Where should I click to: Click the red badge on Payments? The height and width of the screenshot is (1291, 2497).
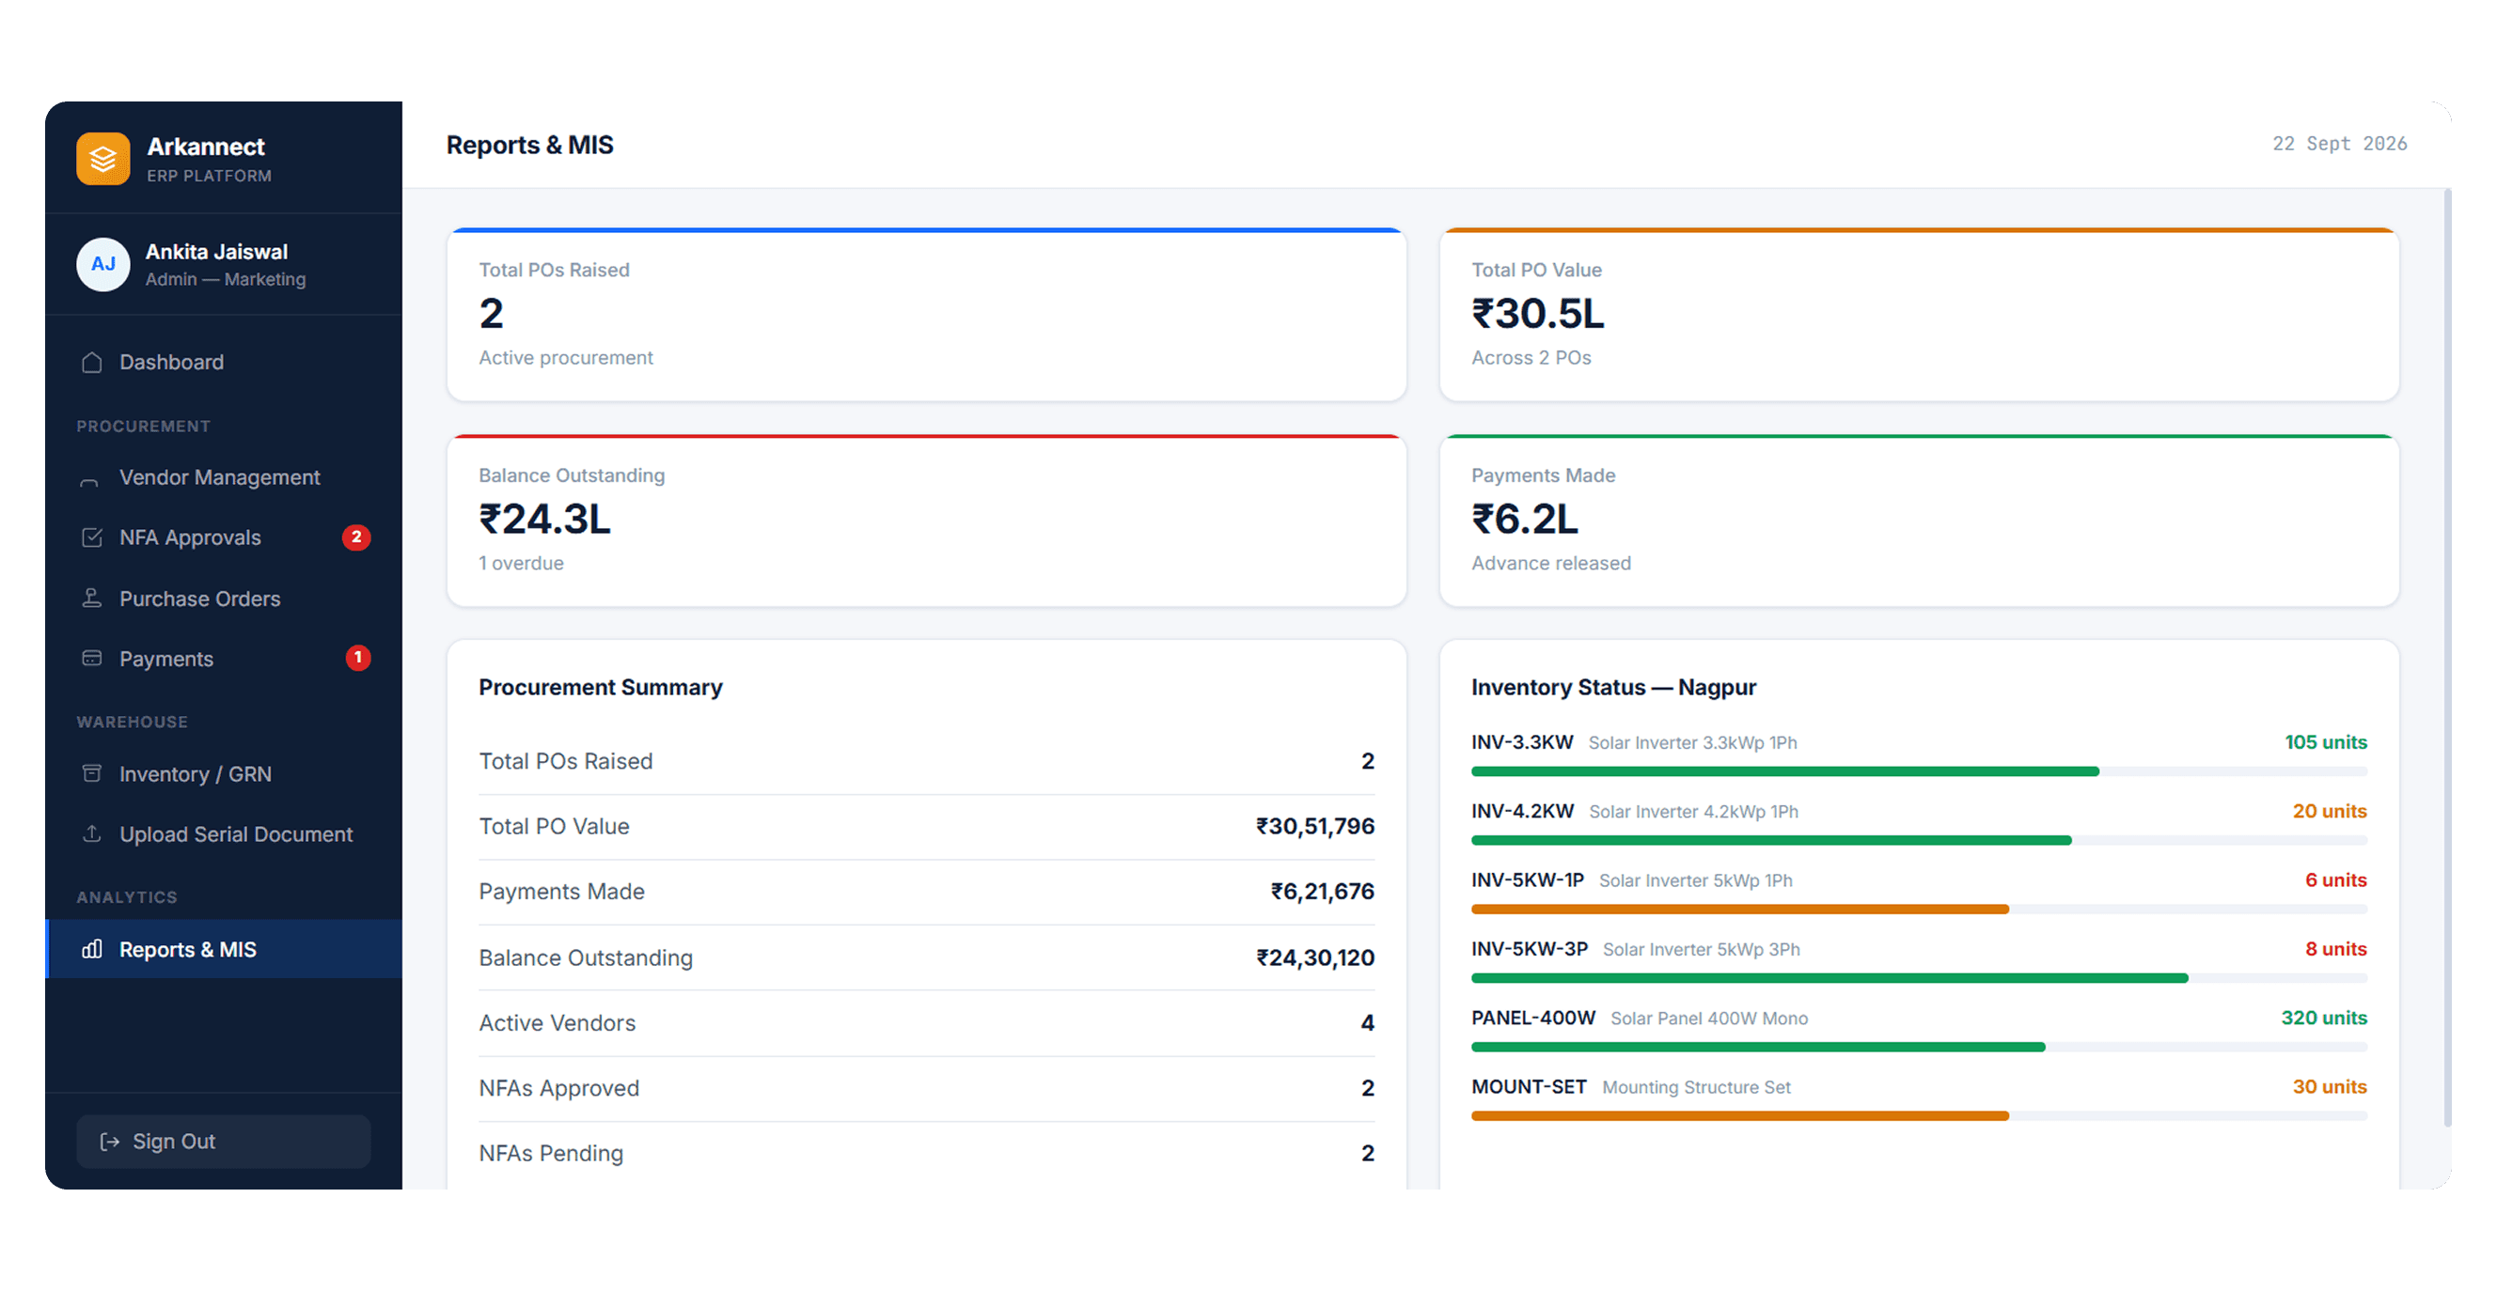357,659
